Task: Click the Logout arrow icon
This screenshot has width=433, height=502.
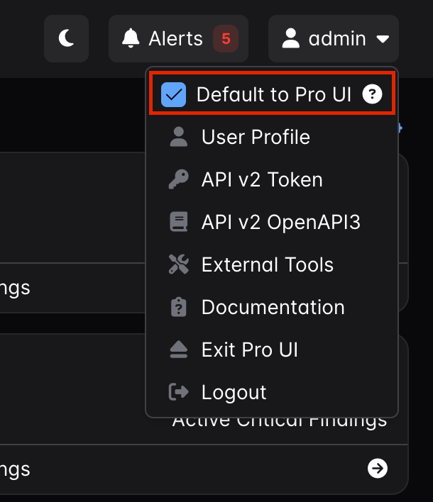Action: (179, 392)
